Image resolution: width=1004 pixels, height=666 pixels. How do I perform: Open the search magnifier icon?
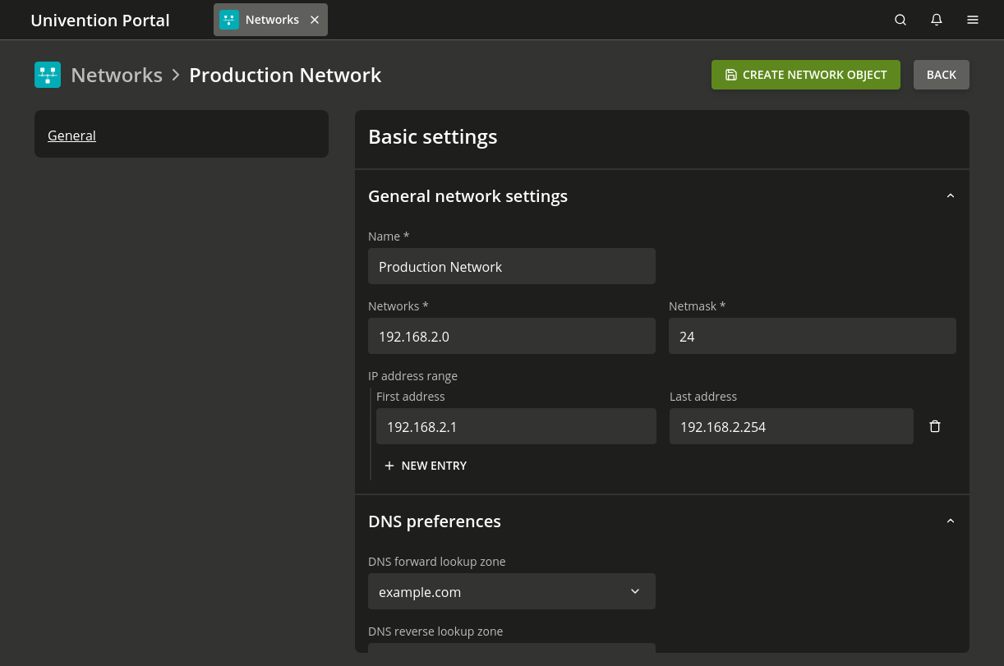pos(900,20)
